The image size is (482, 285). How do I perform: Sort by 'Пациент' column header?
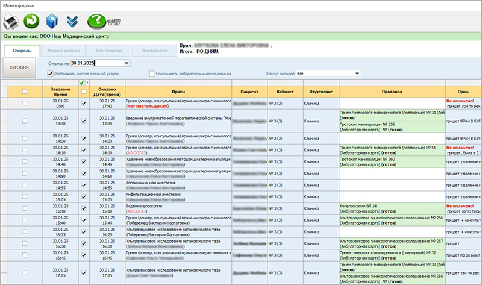250,91
